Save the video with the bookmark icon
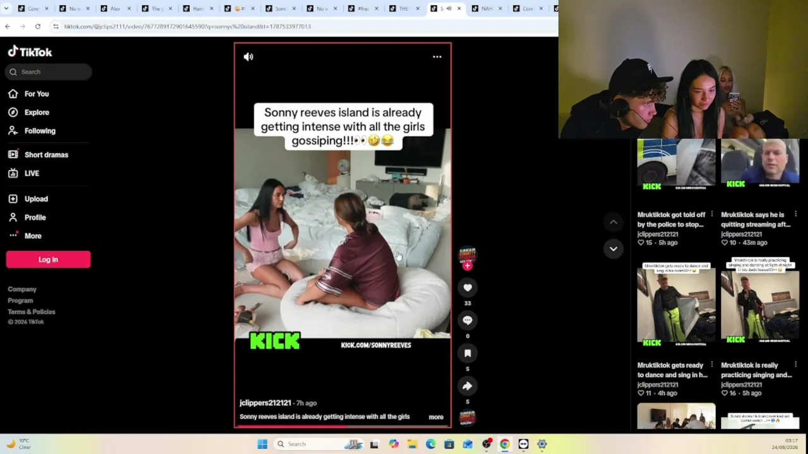808x454 pixels. 468,353
